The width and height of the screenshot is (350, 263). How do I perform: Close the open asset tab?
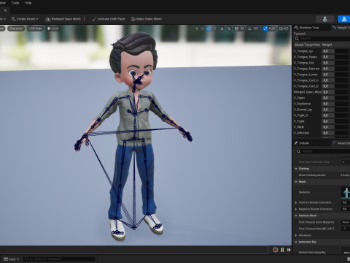tap(5, 10)
